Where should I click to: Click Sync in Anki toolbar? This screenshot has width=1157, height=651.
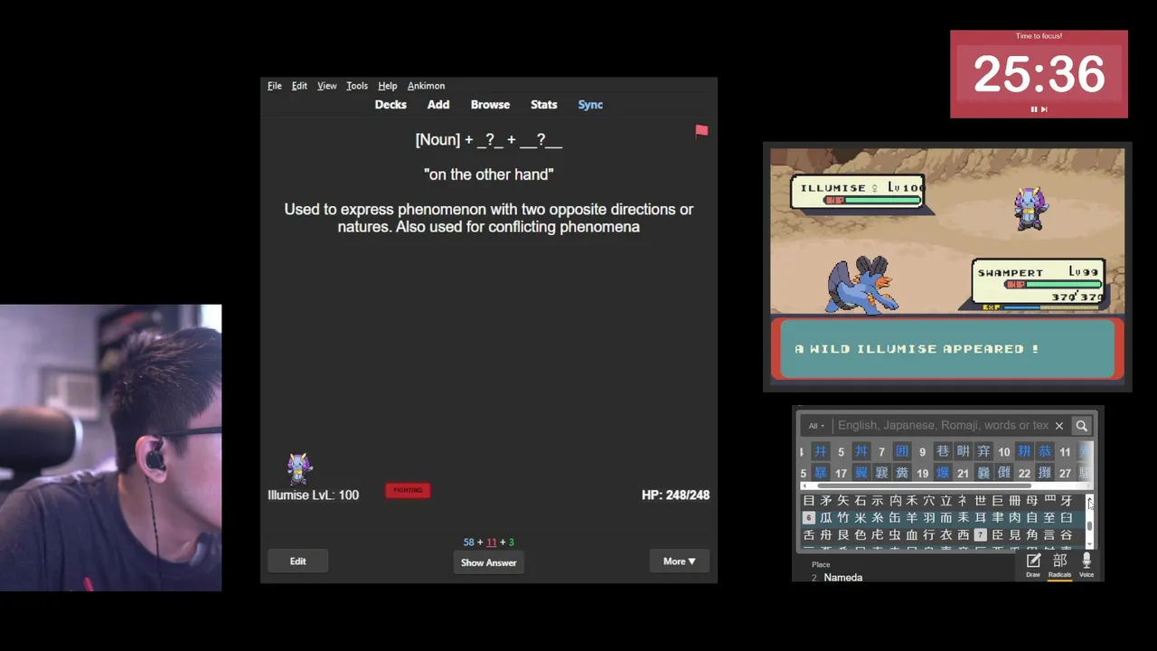tap(590, 105)
